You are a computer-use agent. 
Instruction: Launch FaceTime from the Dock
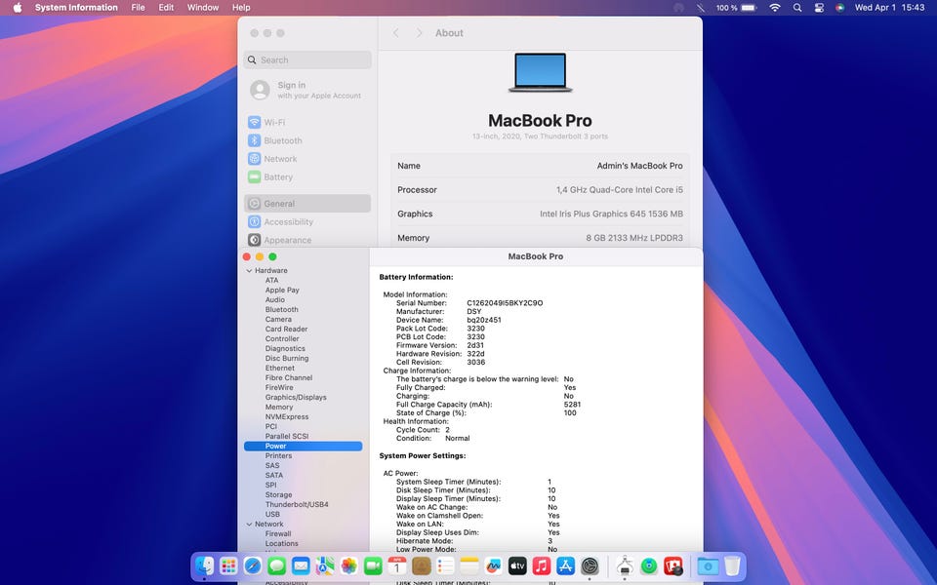coord(373,565)
